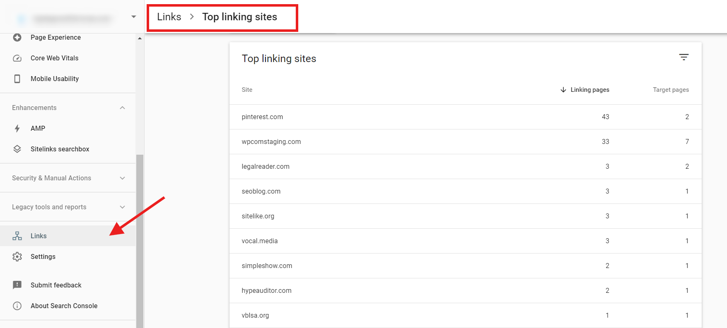The image size is (727, 328).
Task: Expand Legacy tools and reports section
Action: pyautogui.click(x=122, y=207)
